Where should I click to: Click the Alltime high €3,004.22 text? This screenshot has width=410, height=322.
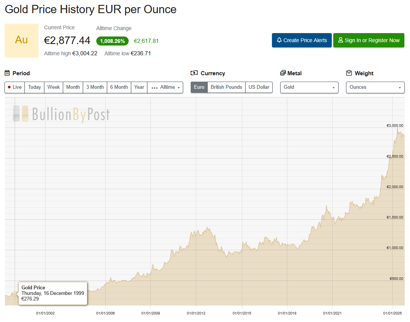pyautogui.click(x=71, y=54)
